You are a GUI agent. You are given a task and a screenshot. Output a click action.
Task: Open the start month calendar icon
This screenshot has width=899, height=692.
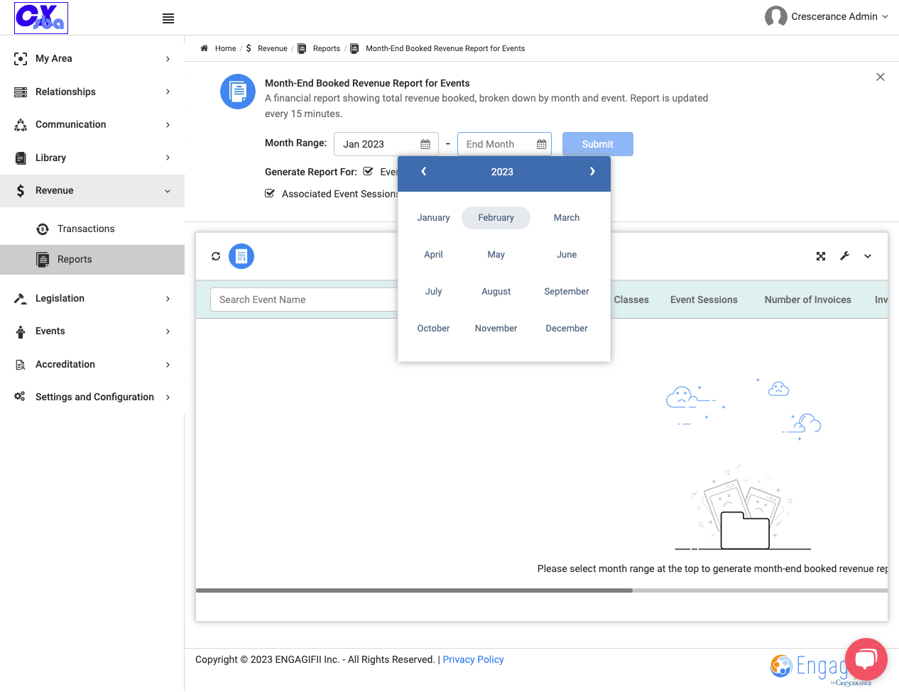tap(425, 144)
